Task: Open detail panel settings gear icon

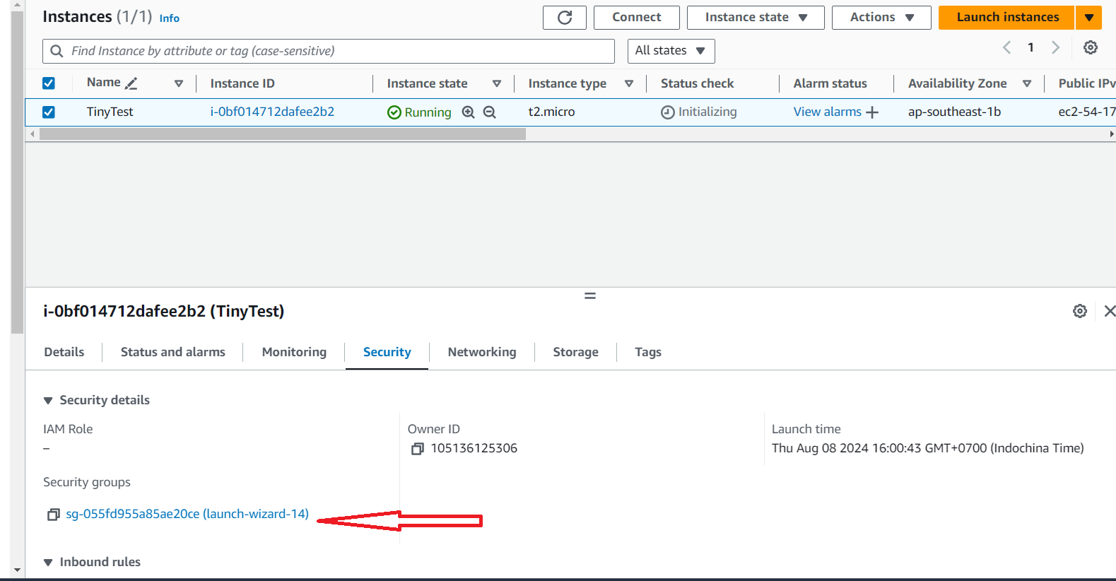Action: coord(1079,311)
